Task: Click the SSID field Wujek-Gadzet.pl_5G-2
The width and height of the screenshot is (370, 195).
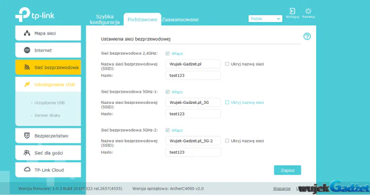Action: coord(193,141)
